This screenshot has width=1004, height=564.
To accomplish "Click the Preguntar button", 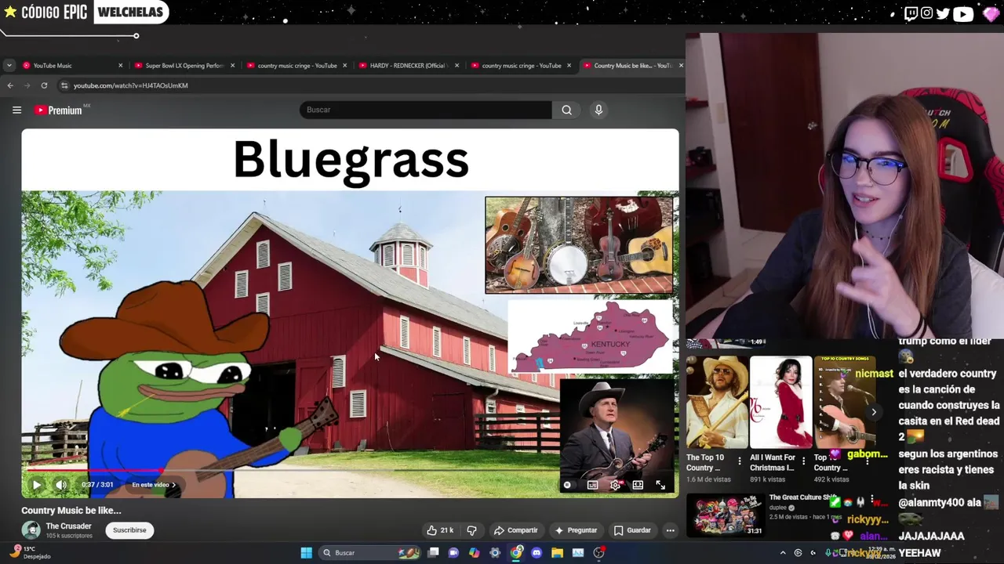I will pos(576,530).
